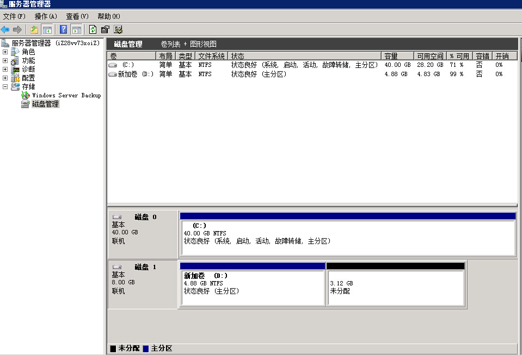
Task: Click the Up one level folder icon
Action: tap(34, 29)
